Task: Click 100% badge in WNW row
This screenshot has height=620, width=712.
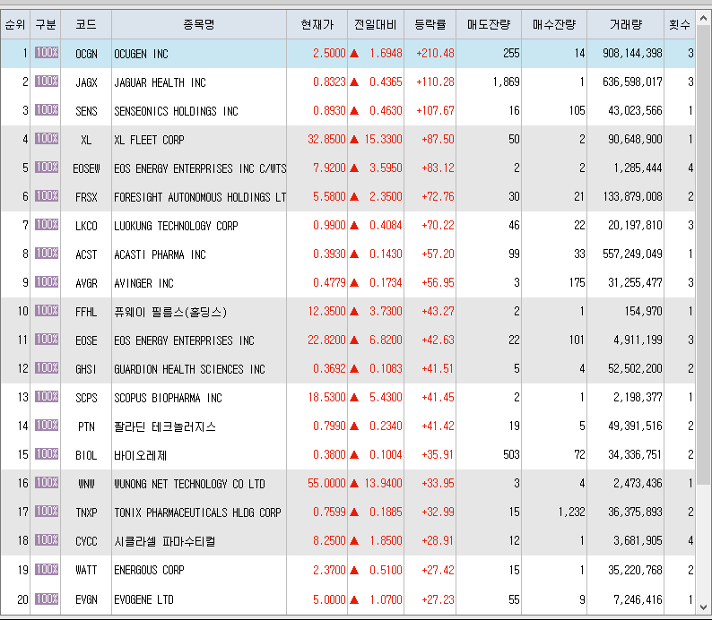Action: [x=47, y=483]
